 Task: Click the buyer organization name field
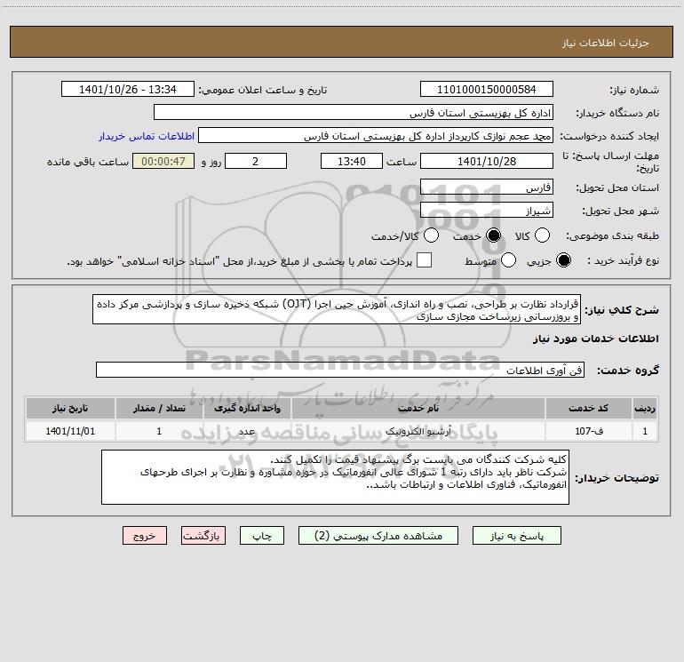[x=354, y=113]
